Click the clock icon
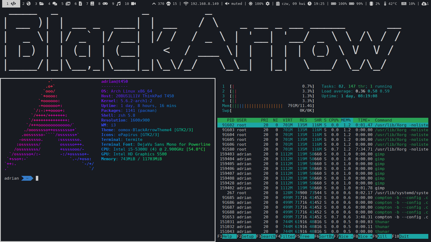The image size is (431, 242). click(x=310, y=4)
